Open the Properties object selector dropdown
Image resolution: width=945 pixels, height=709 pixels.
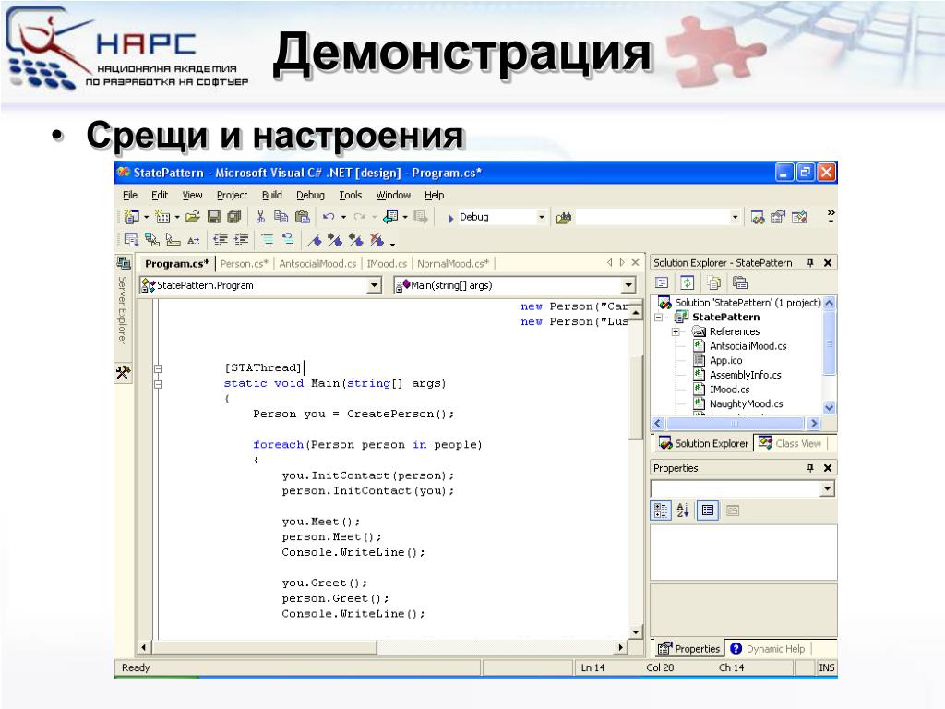coord(828,488)
